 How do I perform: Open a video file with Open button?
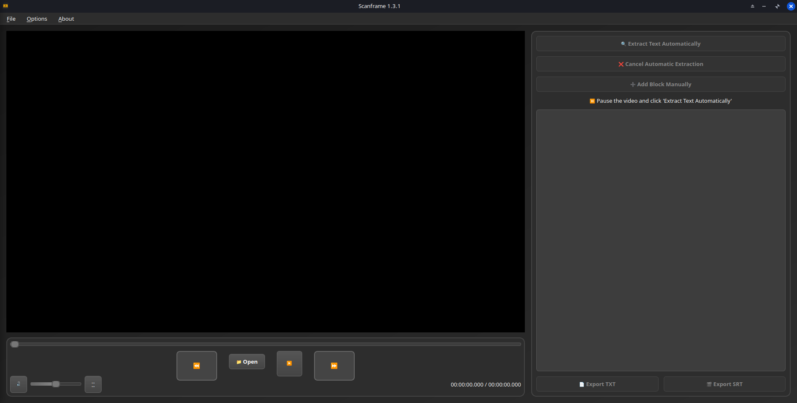247,362
